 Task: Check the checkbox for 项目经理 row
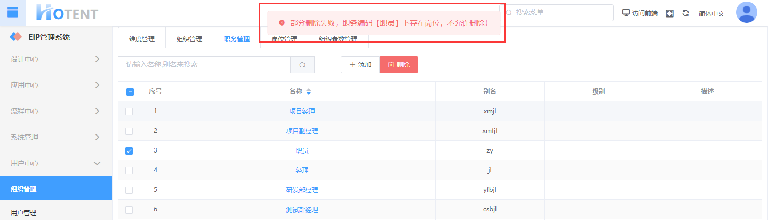coord(129,112)
